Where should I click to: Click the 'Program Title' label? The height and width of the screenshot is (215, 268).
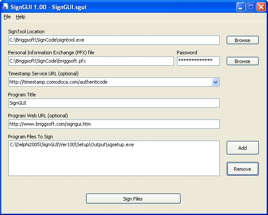(x=22, y=95)
